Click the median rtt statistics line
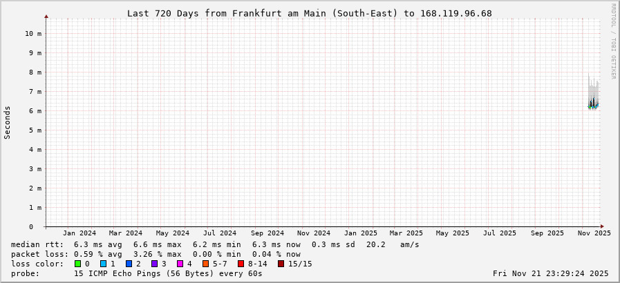Image resolution: width=620 pixels, height=283 pixels. (214, 244)
